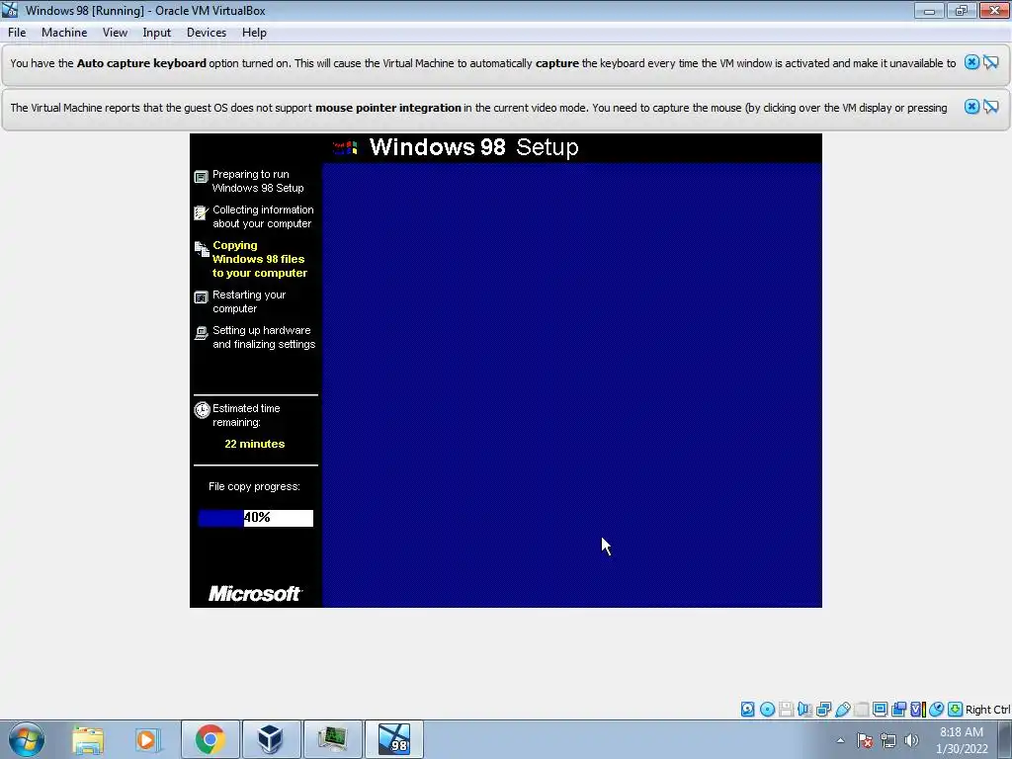Click the optical disk indicator

click(767, 710)
